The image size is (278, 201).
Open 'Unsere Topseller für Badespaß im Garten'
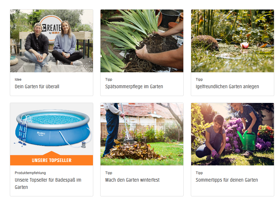point(48,183)
